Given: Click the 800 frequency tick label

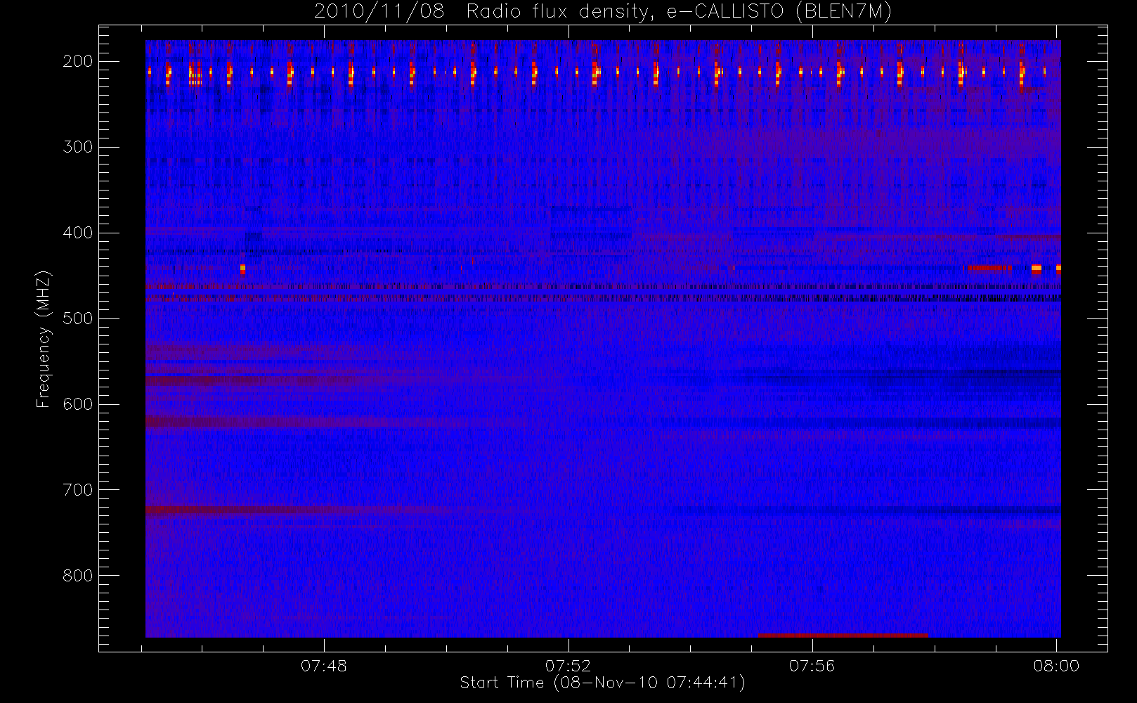Looking at the screenshot, I should coord(78,576).
